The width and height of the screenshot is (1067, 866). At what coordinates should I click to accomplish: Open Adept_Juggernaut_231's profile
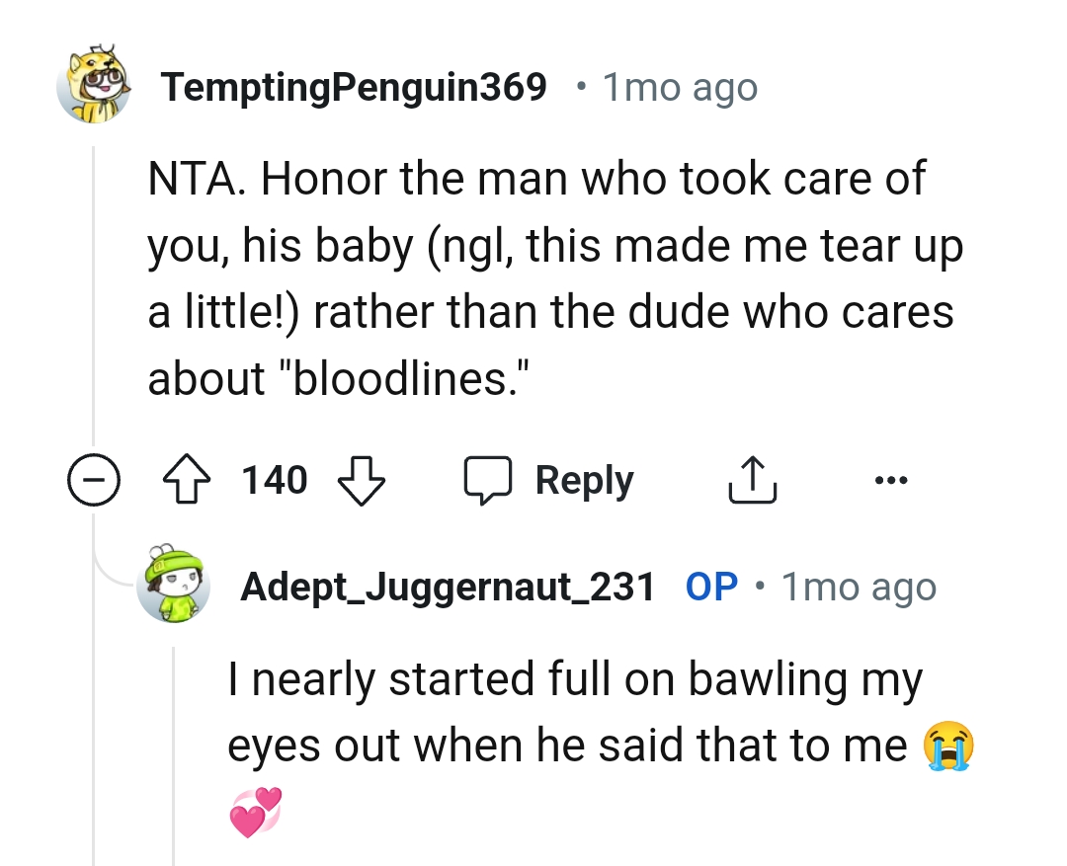click(450, 586)
